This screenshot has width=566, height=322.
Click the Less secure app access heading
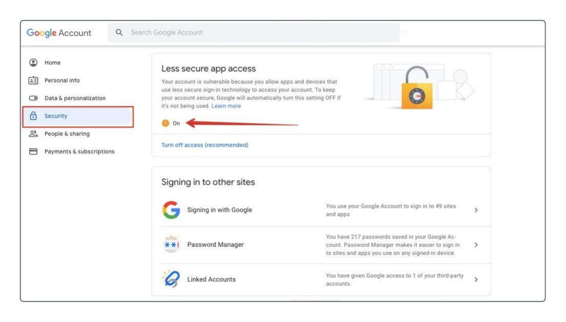point(209,69)
